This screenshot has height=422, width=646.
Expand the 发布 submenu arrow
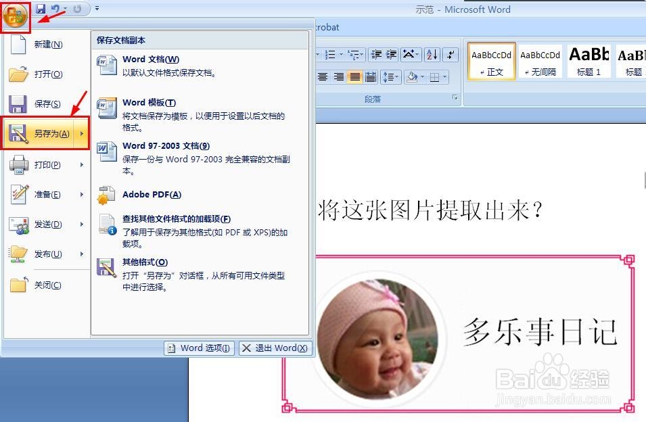click(82, 254)
